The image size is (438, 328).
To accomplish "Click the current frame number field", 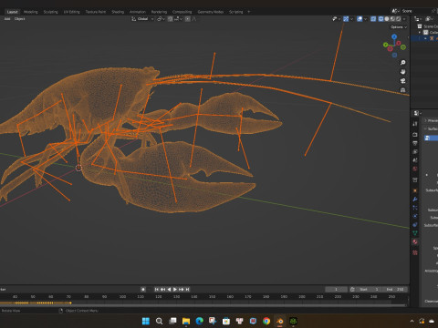I will 336,290.
